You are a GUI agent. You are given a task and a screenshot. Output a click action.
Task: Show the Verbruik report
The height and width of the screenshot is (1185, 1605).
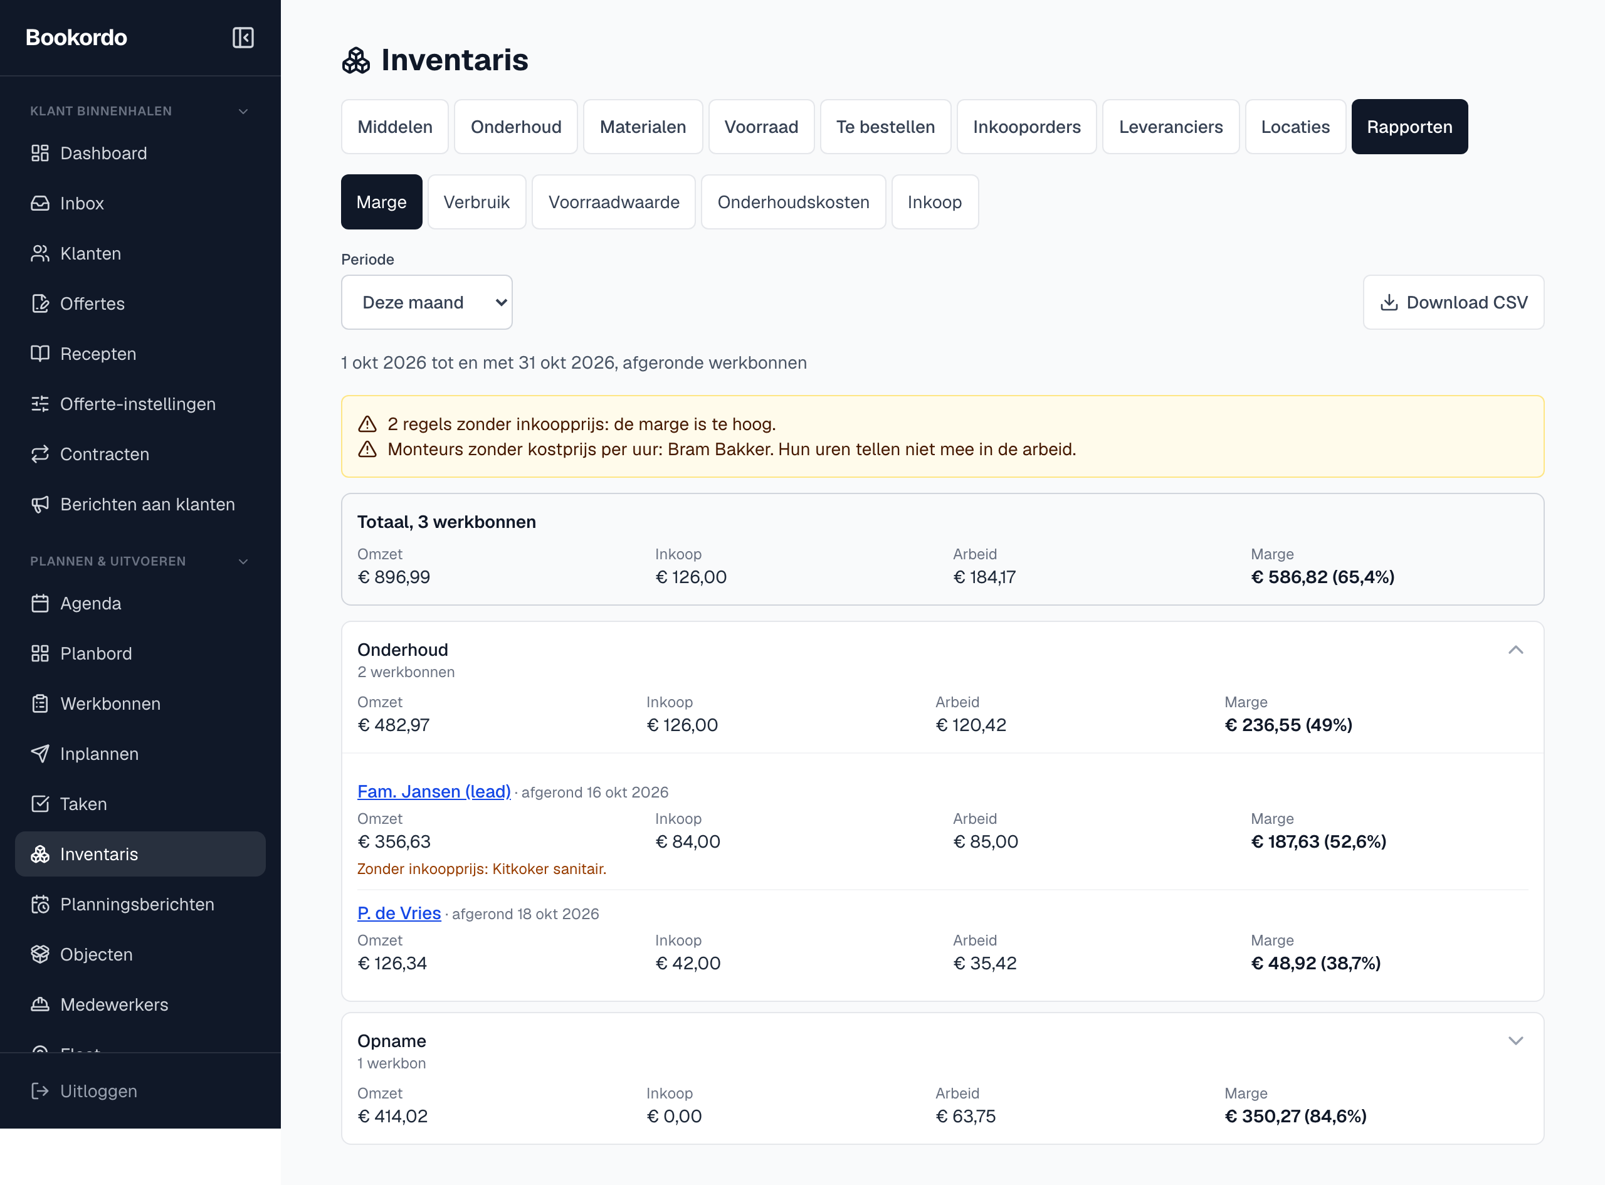click(477, 203)
